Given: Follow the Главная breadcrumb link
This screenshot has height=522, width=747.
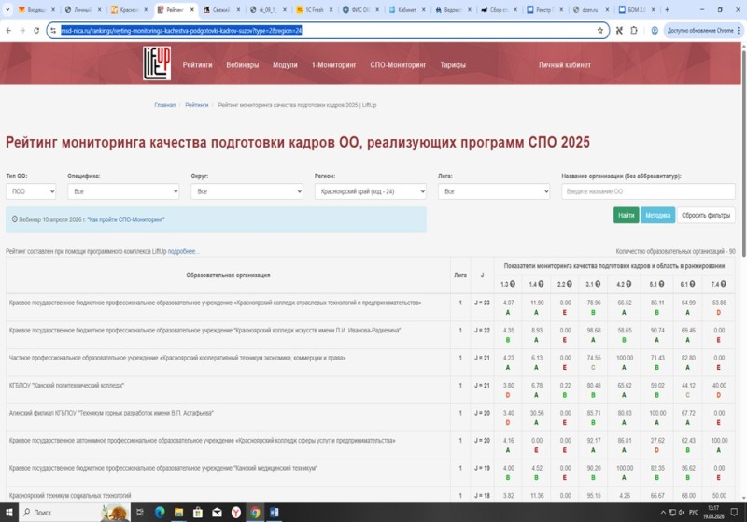Looking at the screenshot, I should (164, 106).
